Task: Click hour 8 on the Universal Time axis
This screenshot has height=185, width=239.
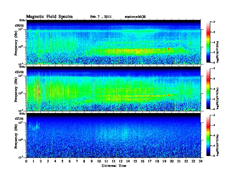Action: click(x=84, y=161)
